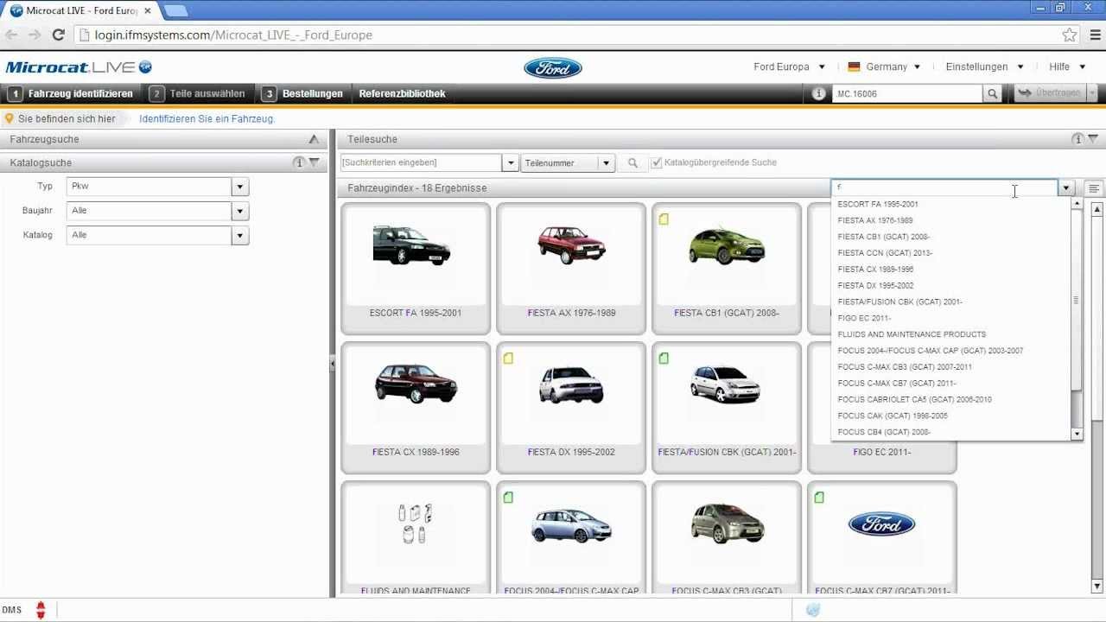The width and height of the screenshot is (1106, 622).
Task: Click the location pin icon in breadcrumb
Action: pyautogui.click(x=10, y=119)
